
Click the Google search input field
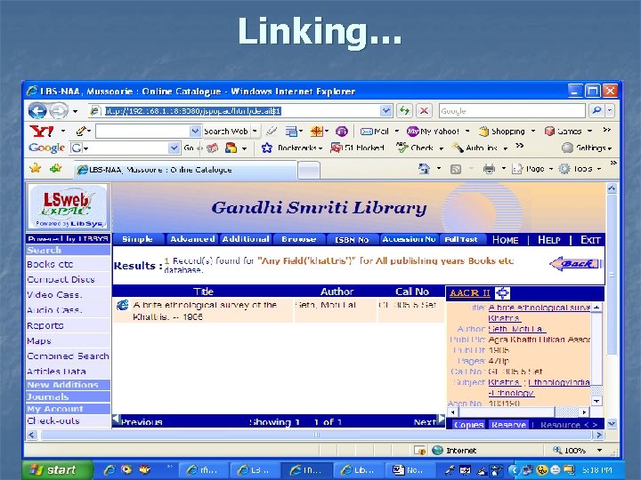[512, 110]
